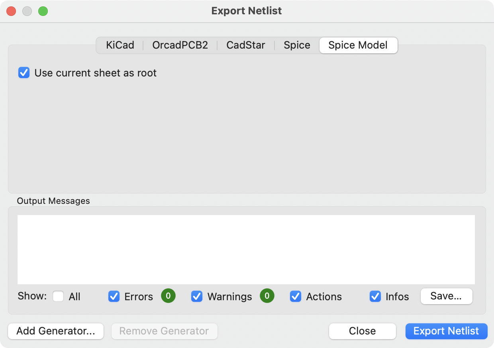The image size is (494, 348).
Task: Disable the Errors message filter
Action: click(x=114, y=296)
